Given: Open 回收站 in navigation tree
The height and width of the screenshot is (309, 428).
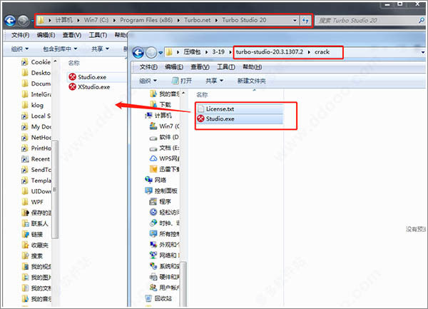Looking at the screenshot, I should pyautogui.click(x=158, y=298).
